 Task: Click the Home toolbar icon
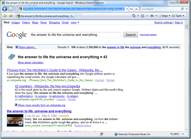(x=134, y=16)
